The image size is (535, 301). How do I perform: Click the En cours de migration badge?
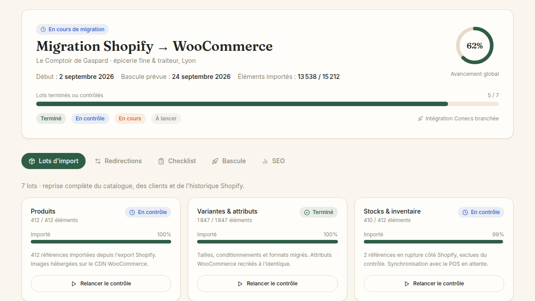tap(72, 29)
